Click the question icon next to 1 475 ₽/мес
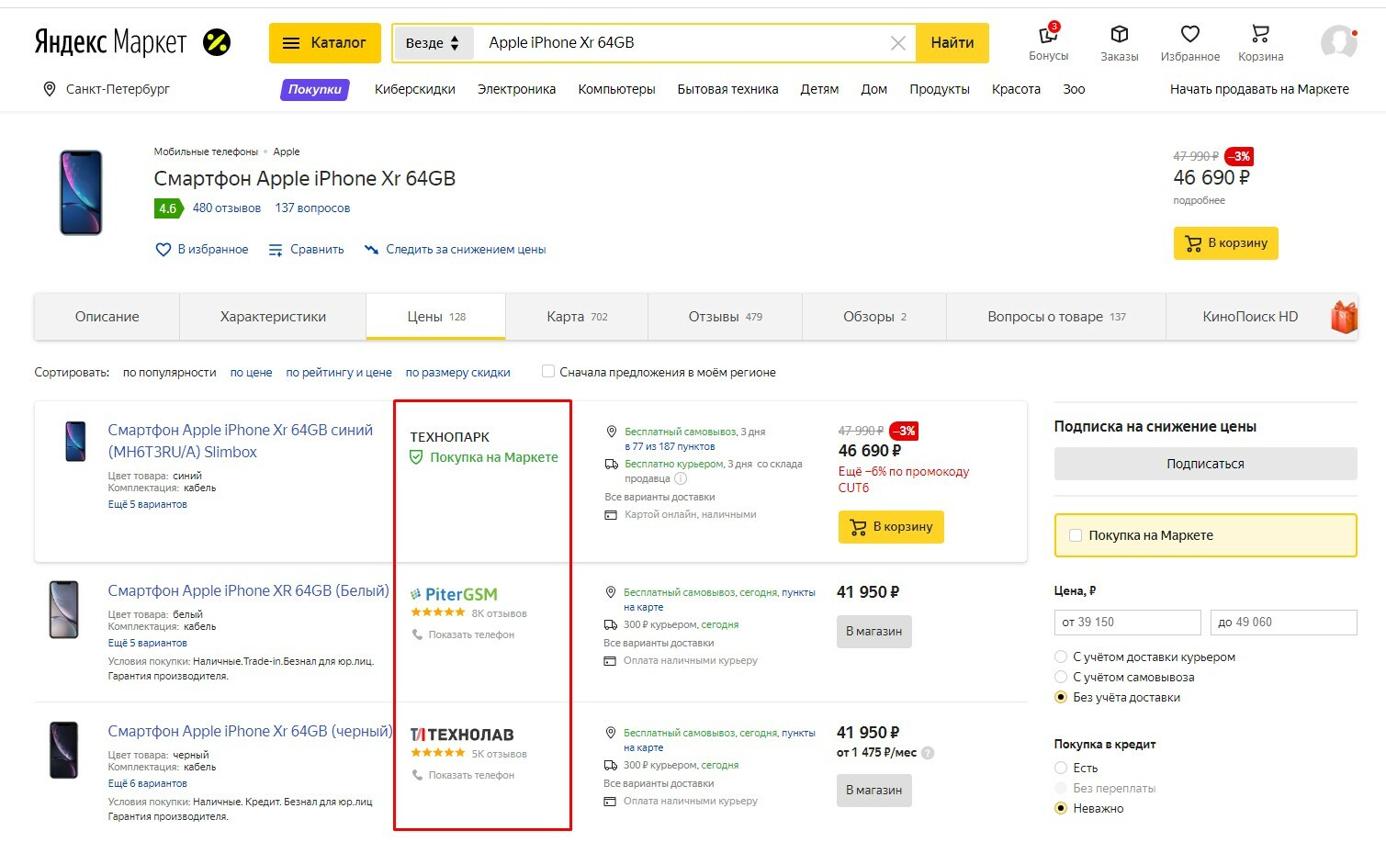Viewport: 1386px width, 842px height. [928, 753]
